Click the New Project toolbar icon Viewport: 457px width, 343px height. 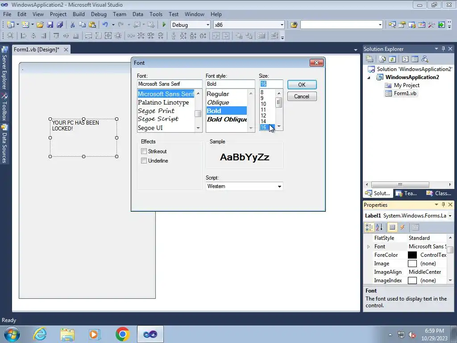11,25
